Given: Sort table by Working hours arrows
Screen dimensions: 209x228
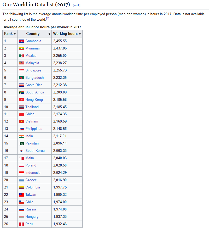Looking at the screenshot, I should [80, 34].
